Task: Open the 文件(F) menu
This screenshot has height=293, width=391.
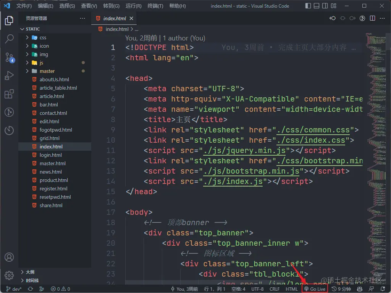Action: (x=24, y=6)
